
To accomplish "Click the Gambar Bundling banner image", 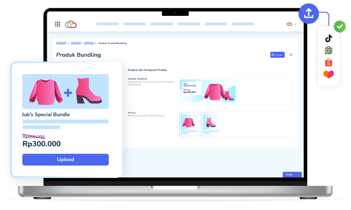I will 208,91.
